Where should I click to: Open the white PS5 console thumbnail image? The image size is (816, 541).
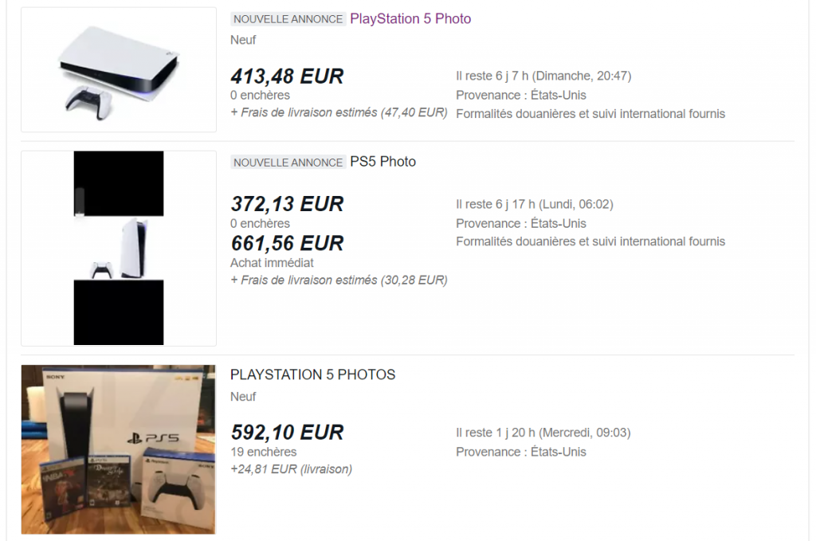tap(119, 70)
